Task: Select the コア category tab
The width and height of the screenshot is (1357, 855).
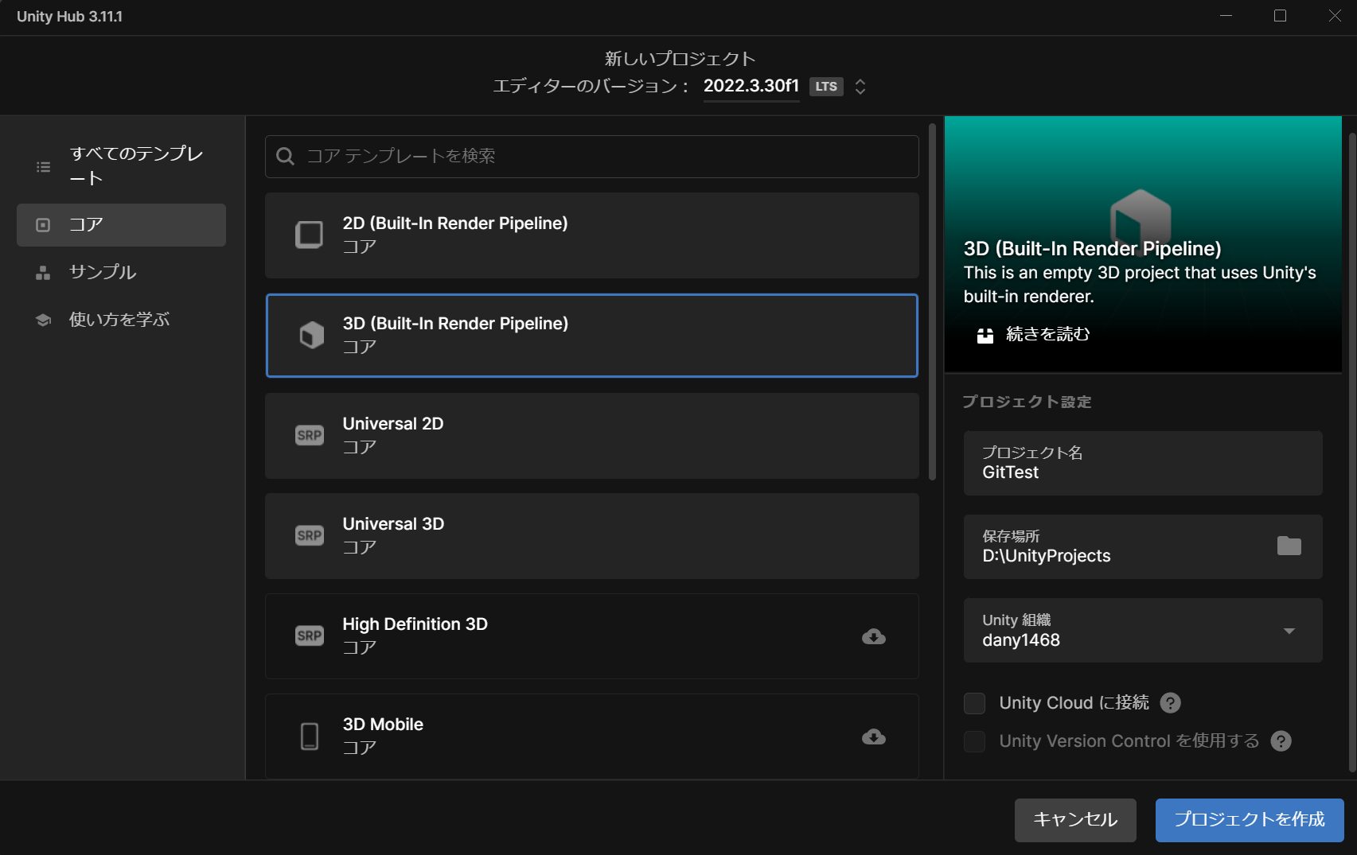Action: (121, 225)
